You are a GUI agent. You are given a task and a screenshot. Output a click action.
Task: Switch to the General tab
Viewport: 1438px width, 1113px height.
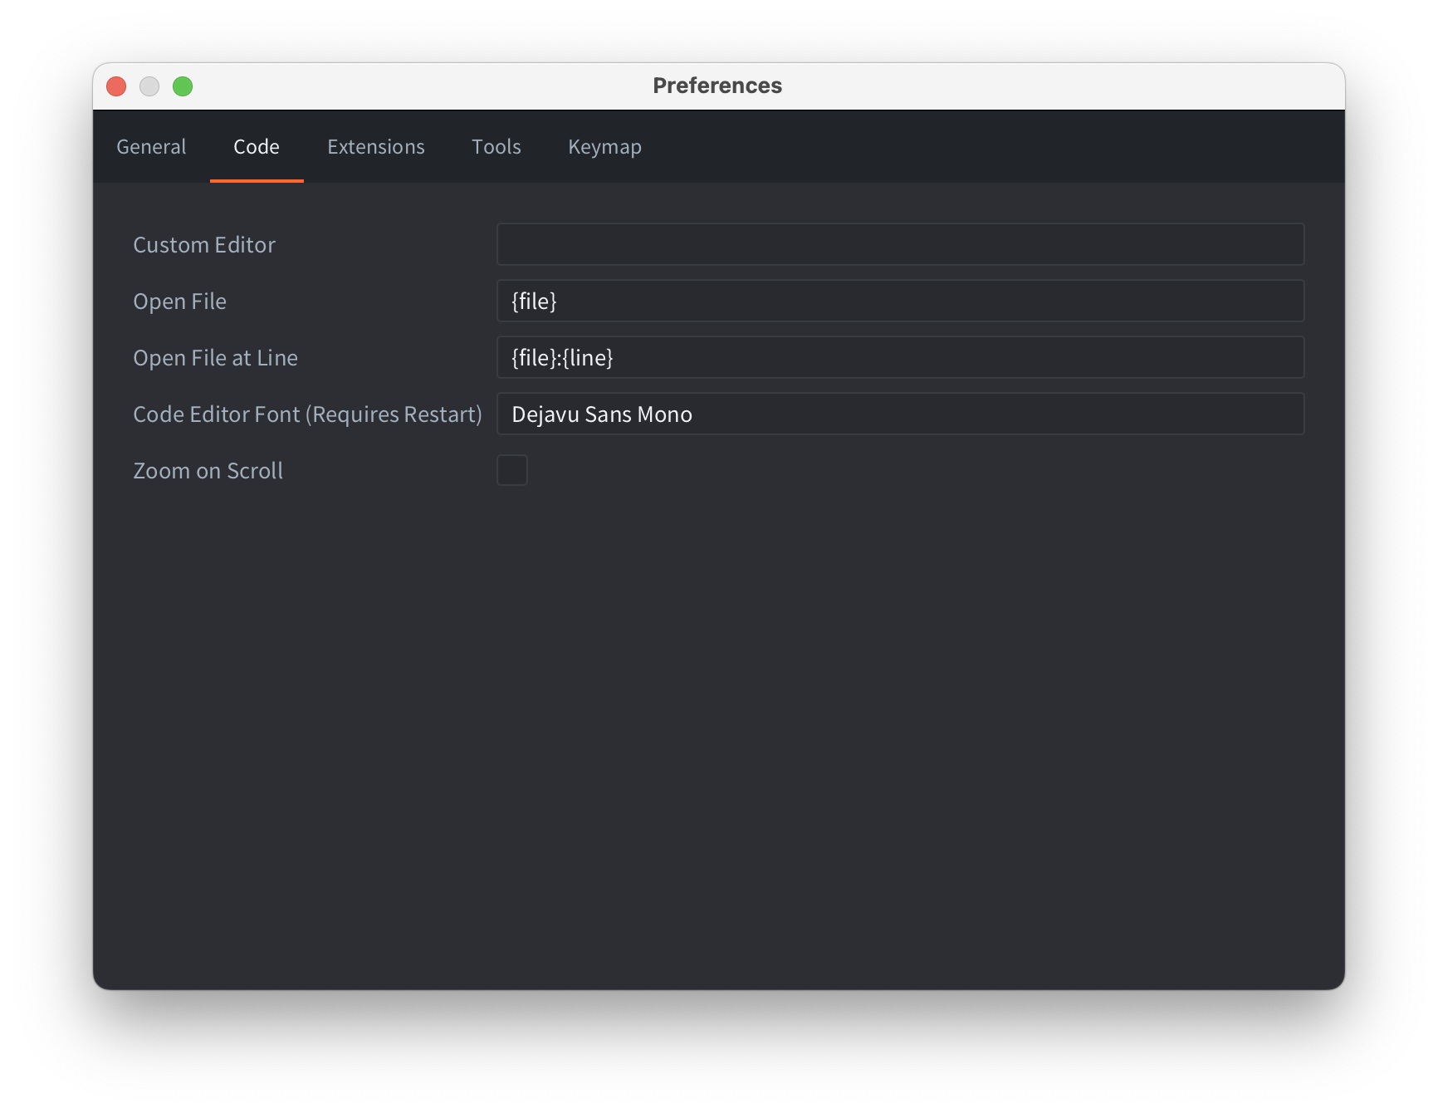(151, 147)
